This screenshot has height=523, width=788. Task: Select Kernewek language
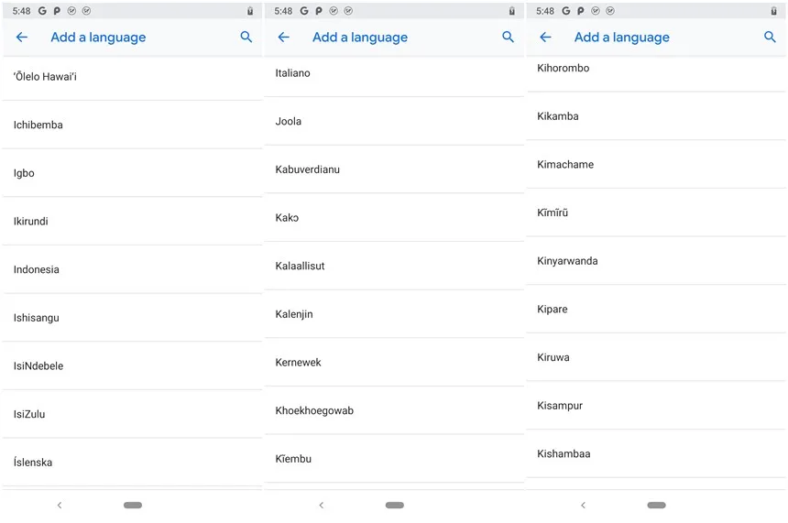[x=395, y=362]
